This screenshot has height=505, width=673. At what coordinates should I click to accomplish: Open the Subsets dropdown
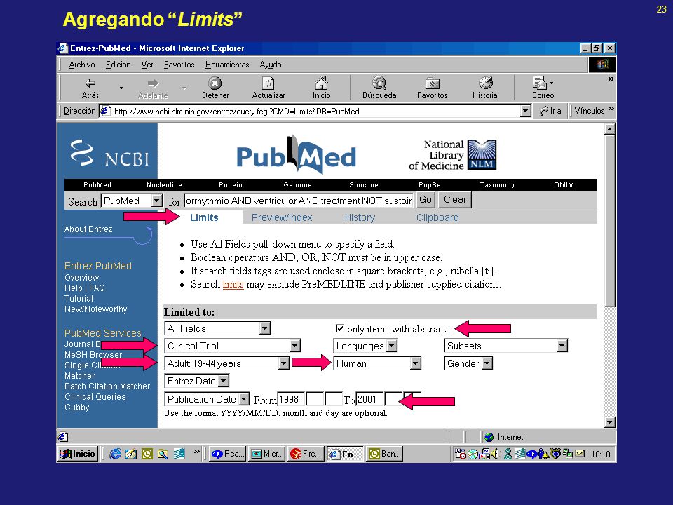pos(505,346)
